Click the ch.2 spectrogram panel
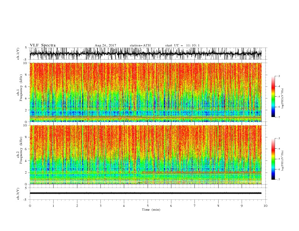This screenshot has width=299, height=231. (x=145, y=155)
